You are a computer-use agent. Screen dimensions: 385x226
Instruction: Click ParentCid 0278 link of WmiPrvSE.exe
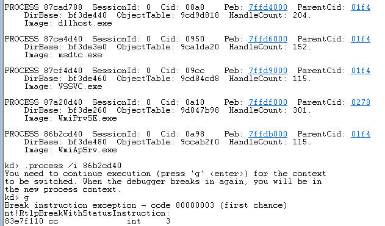[361, 102]
